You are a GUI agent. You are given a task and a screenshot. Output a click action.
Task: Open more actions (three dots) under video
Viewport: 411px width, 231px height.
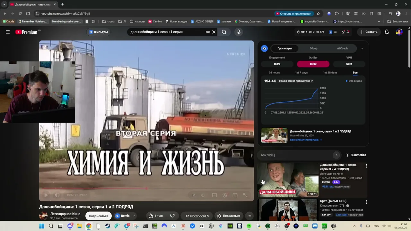coord(249,216)
